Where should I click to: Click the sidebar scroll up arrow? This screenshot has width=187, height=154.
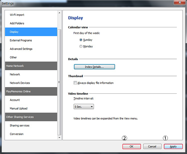click(59, 13)
